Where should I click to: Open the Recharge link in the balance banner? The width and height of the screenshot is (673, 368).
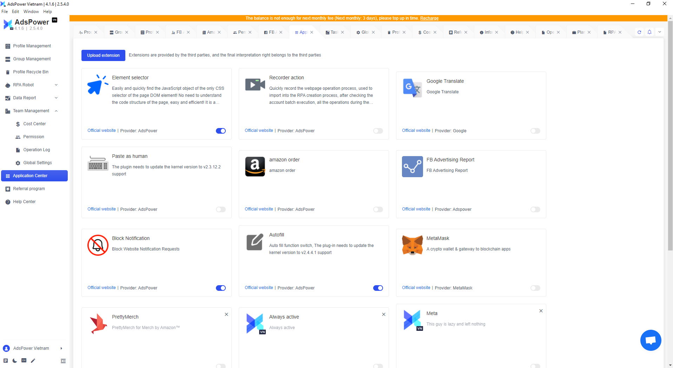(x=429, y=18)
